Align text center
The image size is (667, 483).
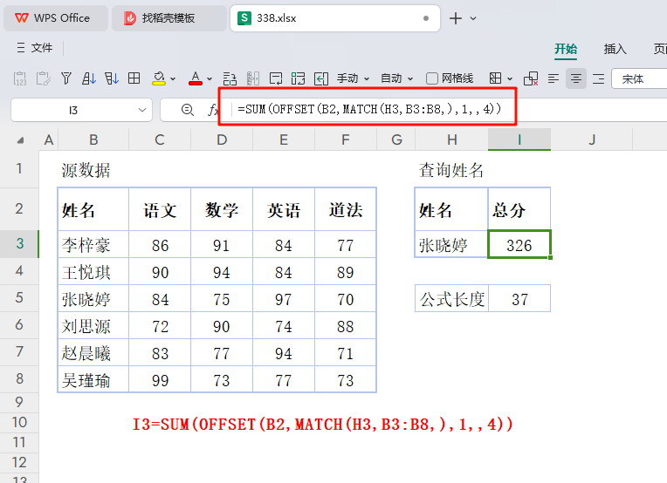click(x=576, y=78)
